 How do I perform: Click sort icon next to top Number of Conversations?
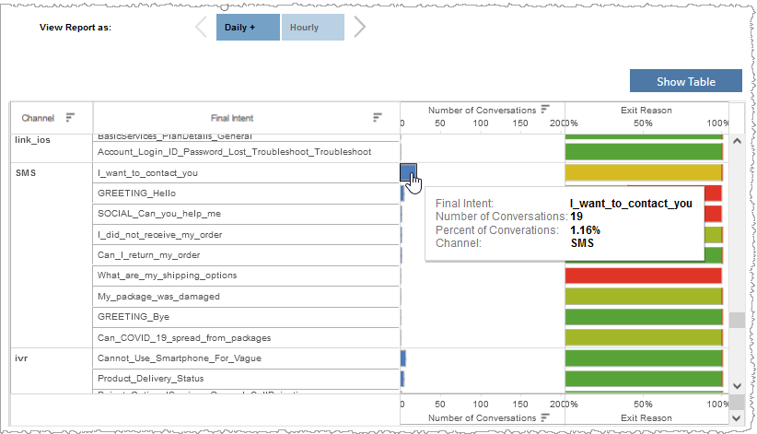pyautogui.click(x=545, y=110)
